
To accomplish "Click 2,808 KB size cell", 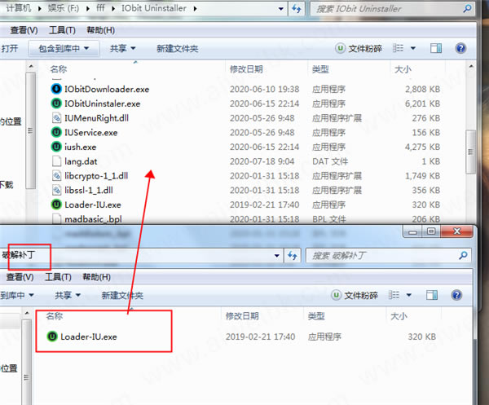I will click(x=422, y=89).
